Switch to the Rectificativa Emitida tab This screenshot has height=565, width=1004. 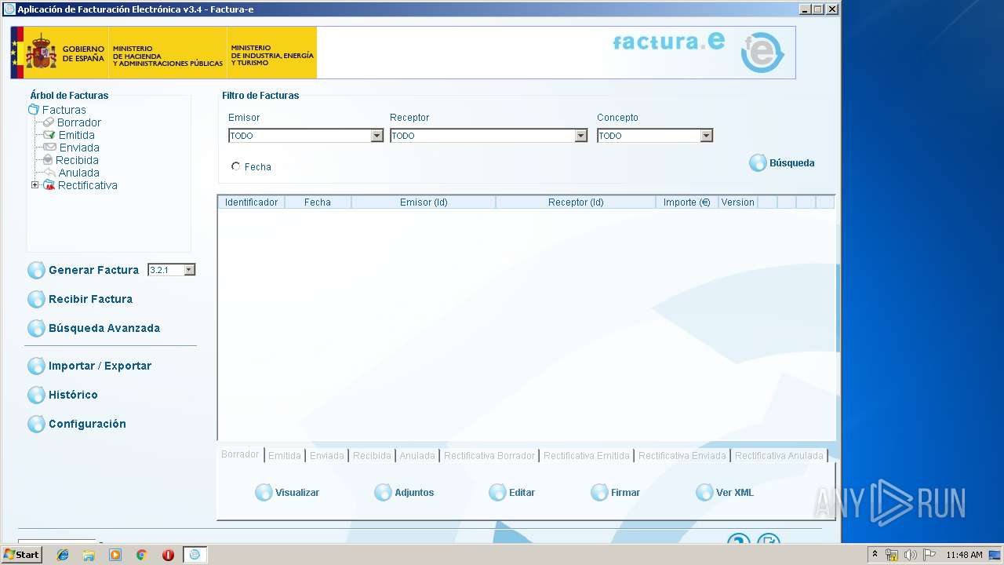click(x=587, y=455)
